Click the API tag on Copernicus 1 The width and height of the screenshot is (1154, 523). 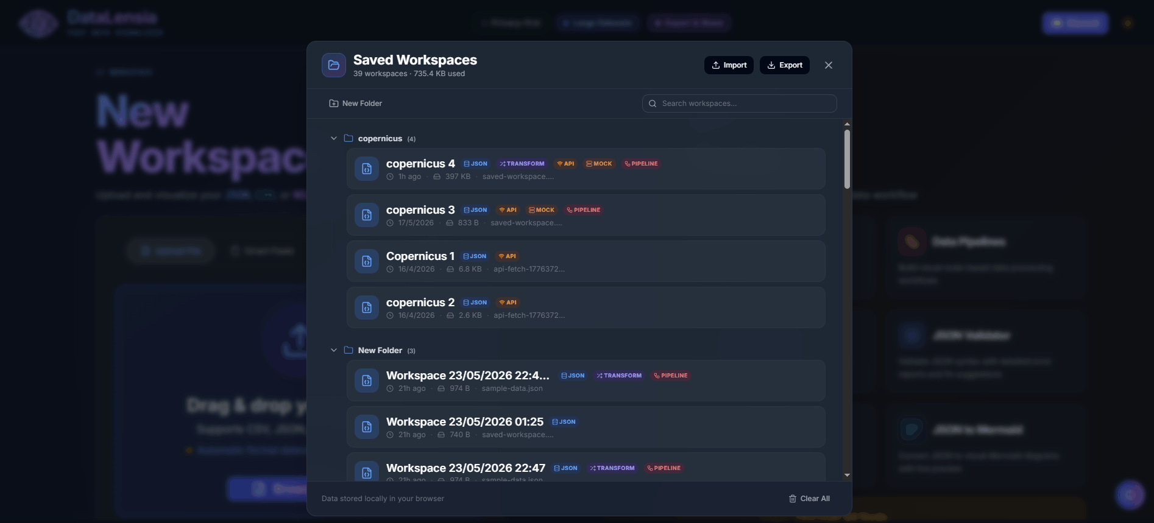508,256
